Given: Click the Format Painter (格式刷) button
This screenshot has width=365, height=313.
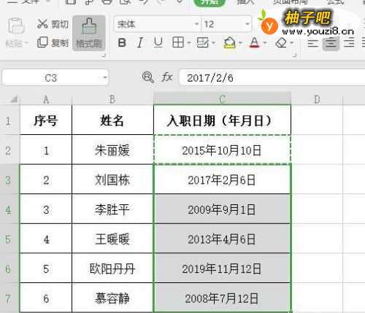Looking at the screenshot, I should pos(89,33).
